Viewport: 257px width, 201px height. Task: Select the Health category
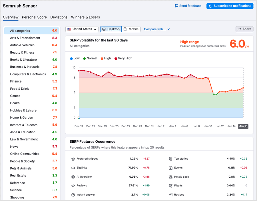(x=31, y=103)
